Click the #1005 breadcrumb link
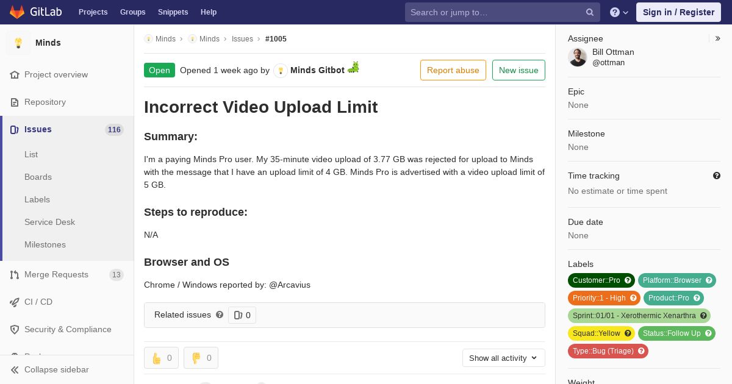 (276, 39)
